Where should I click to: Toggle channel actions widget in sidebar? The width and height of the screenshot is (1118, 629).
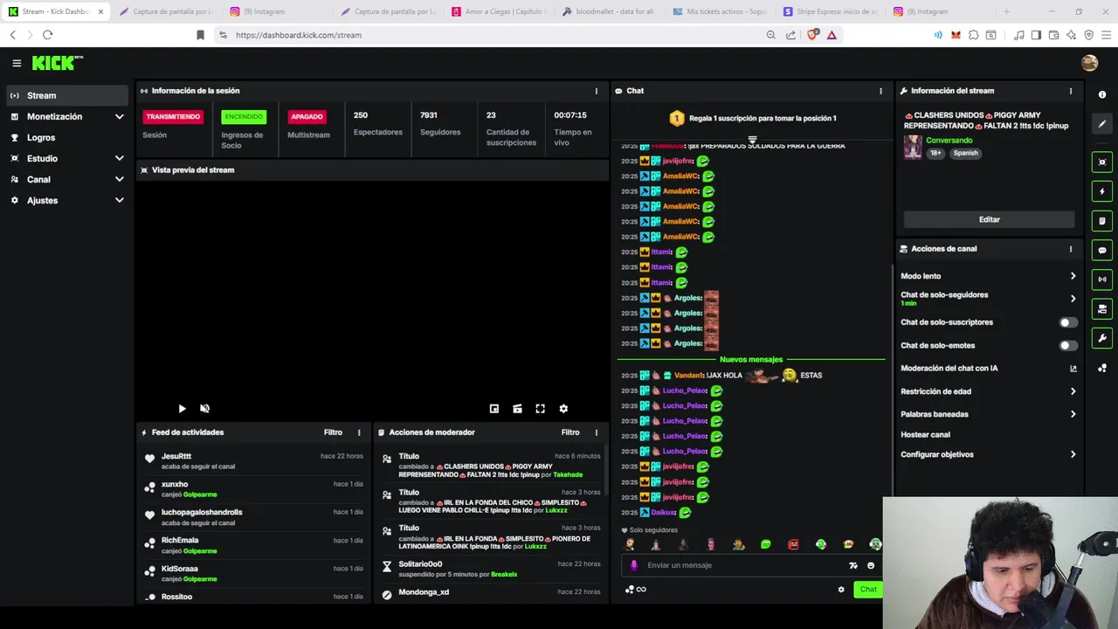click(1102, 309)
